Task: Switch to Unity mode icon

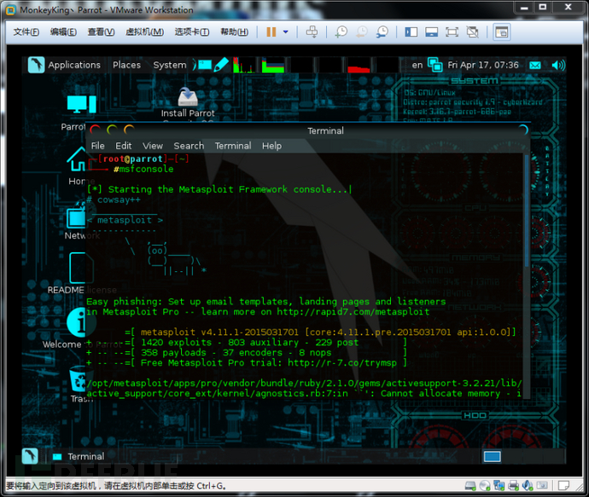Action: (473, 32)
